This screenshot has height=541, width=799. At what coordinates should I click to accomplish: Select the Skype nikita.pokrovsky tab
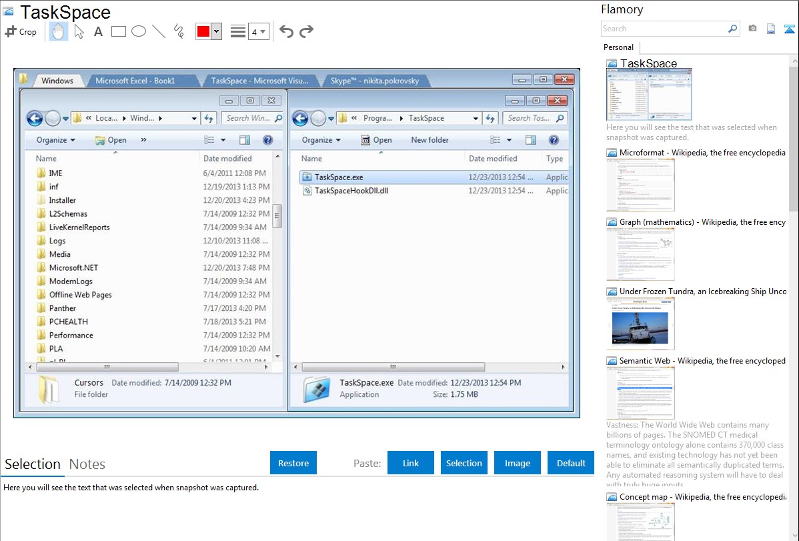(x=375, y=81)
